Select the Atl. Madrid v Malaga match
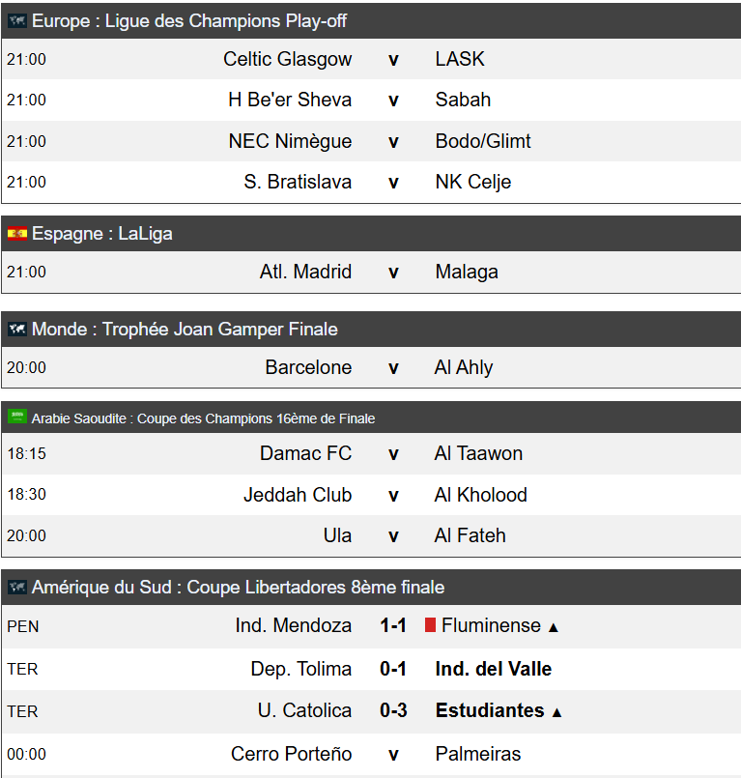The width and height of the screenshot is (741, 778). click(371, 272)
